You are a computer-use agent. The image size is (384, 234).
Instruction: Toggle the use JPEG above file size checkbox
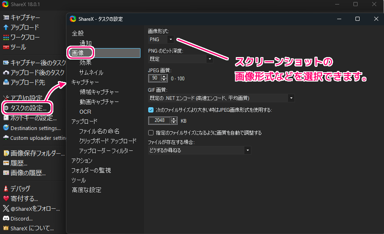point(151,110)
